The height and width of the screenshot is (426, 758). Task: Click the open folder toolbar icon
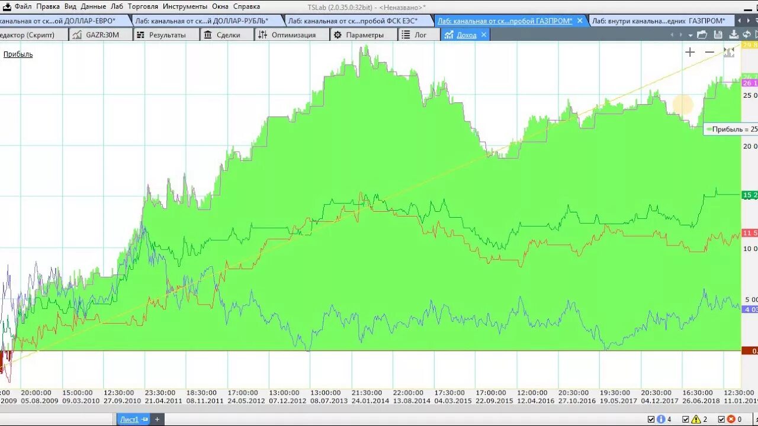702,35
